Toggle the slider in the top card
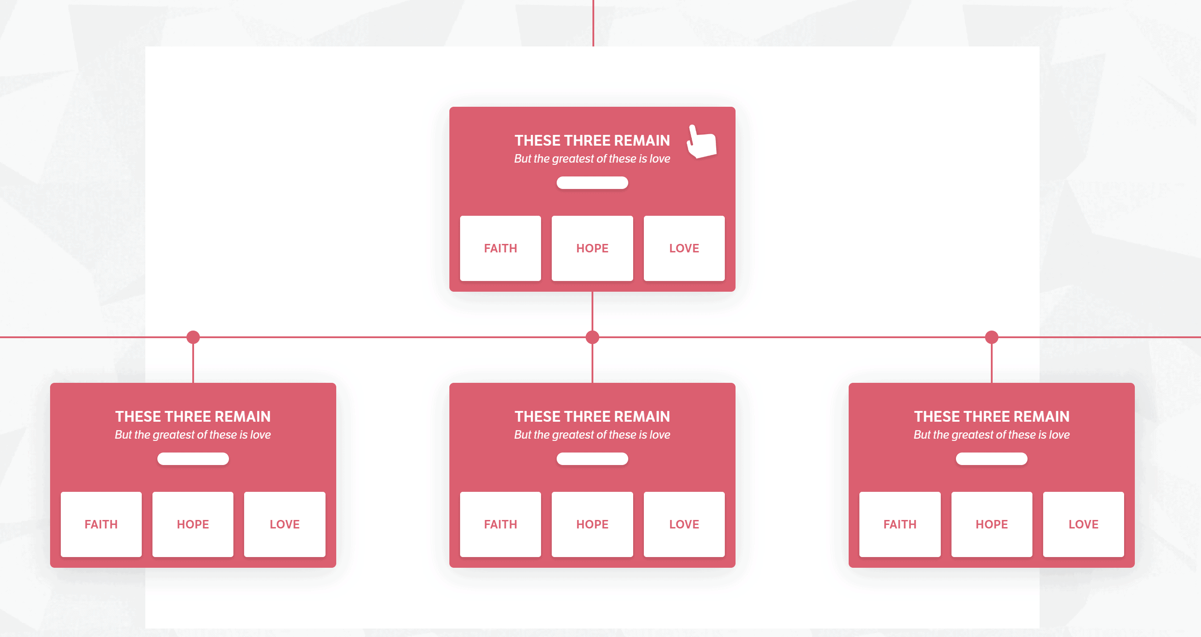 592,184
